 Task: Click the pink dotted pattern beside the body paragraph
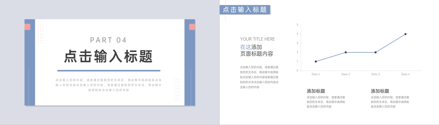[x=177, y=90]
